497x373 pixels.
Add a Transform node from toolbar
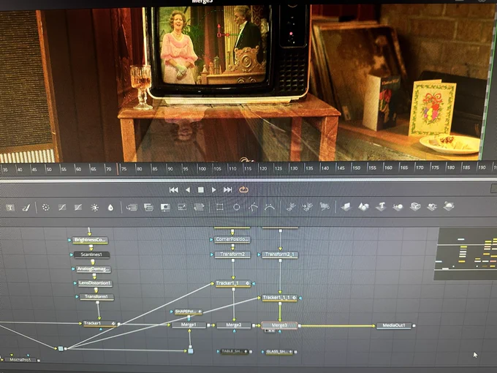[199, 208]
